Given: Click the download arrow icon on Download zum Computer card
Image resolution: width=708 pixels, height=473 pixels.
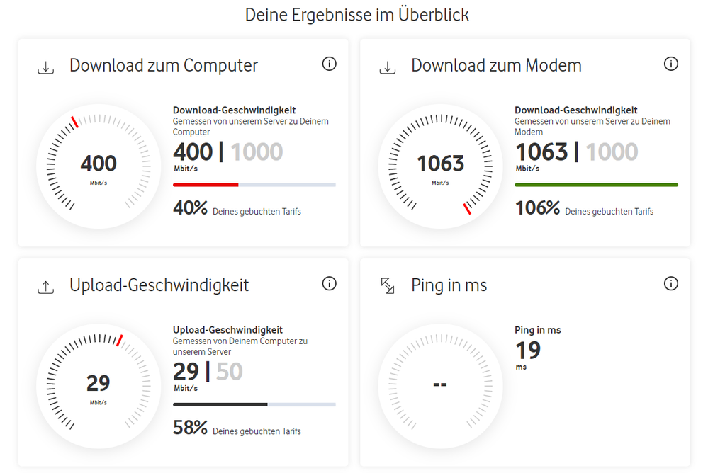Looking at the screenshot, I should coord(45,64).
